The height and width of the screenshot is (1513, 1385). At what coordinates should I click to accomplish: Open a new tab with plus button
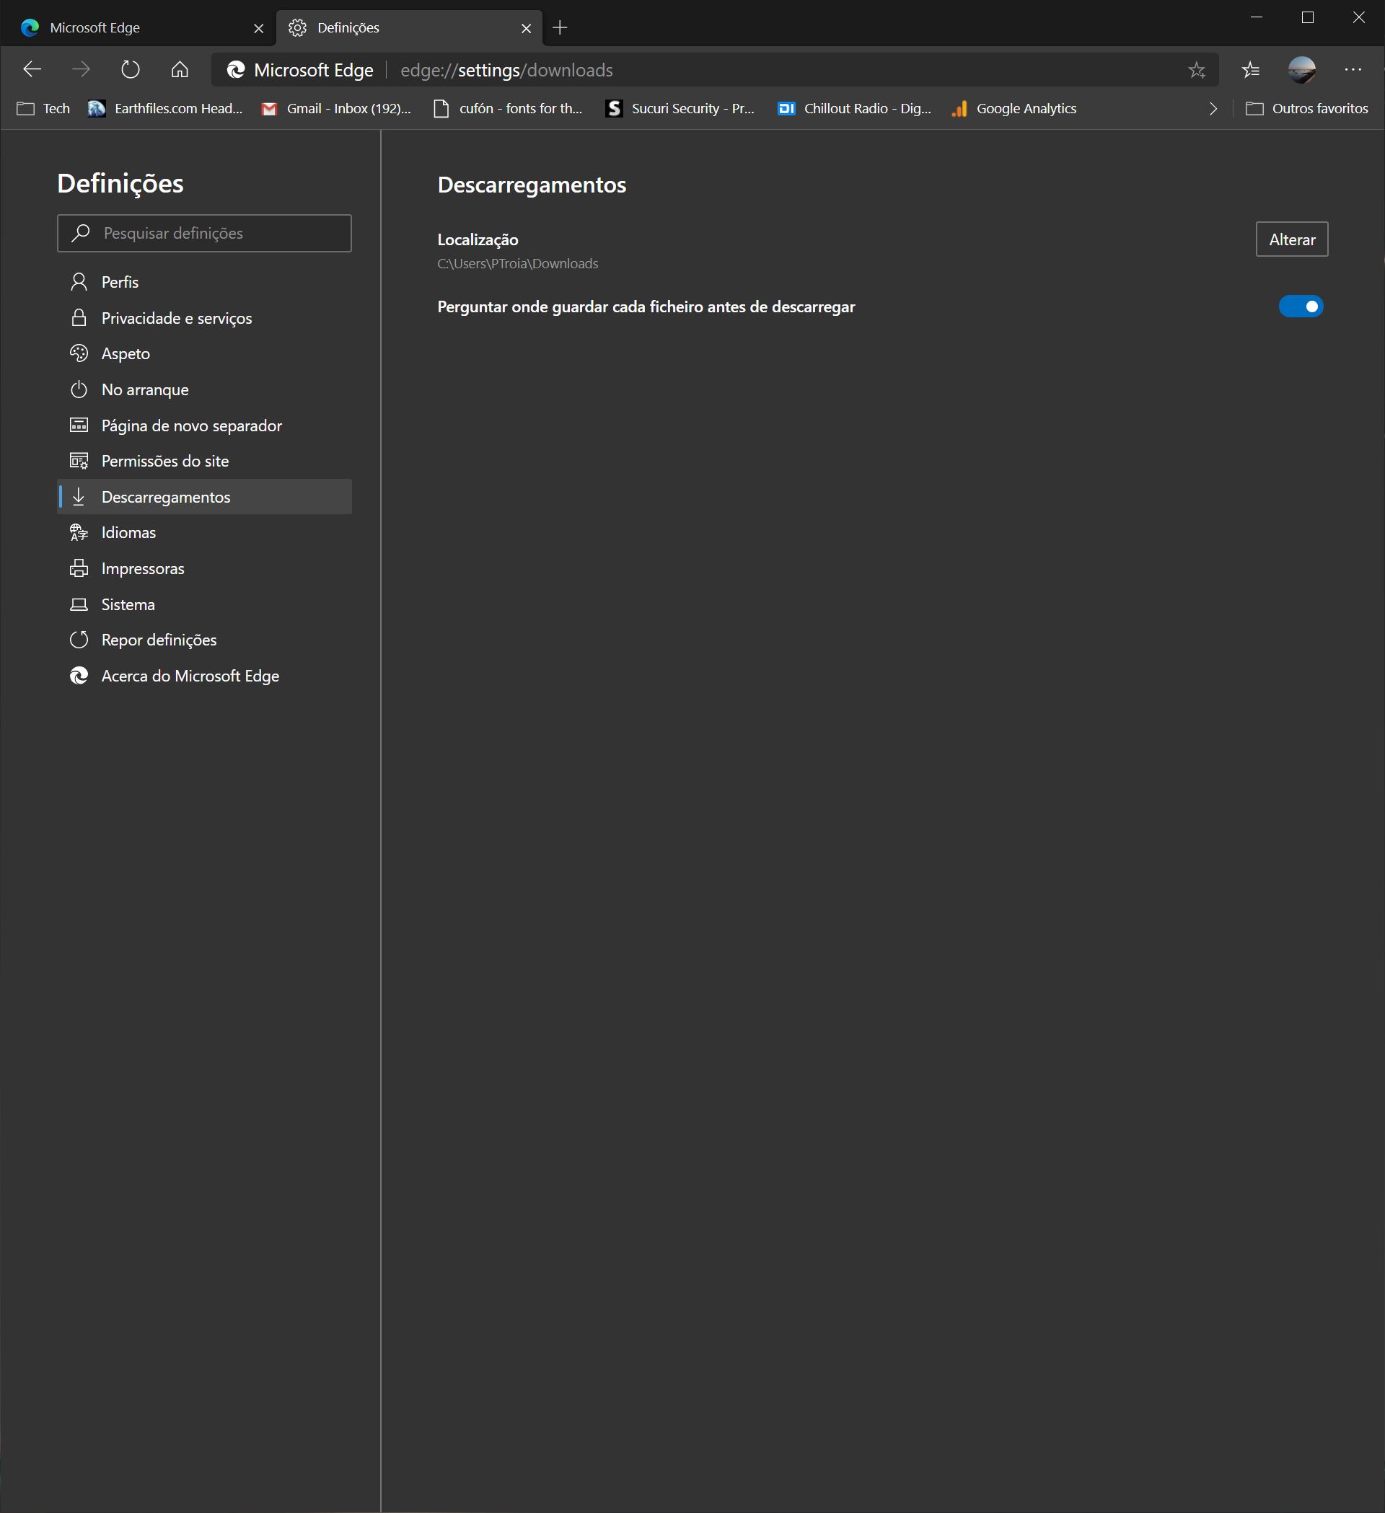[560, 28]
